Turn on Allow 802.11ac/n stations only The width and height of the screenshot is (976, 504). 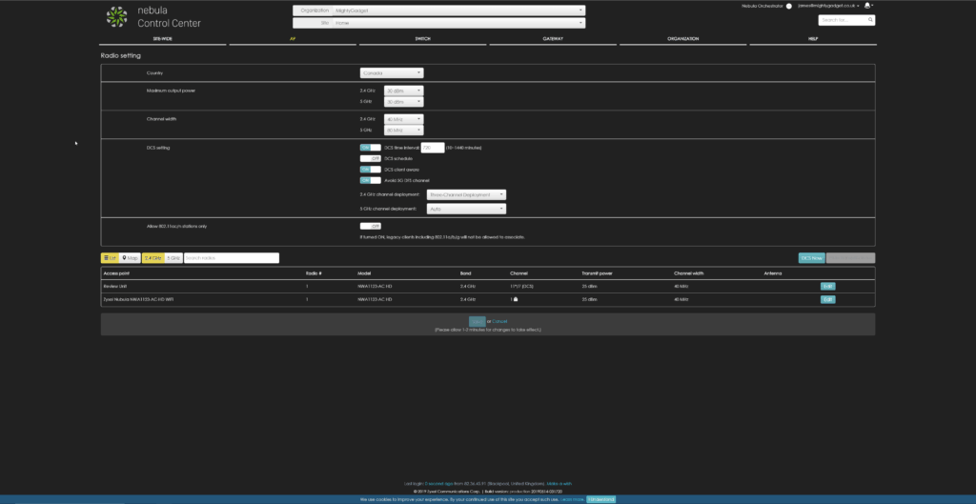point(369,226)
